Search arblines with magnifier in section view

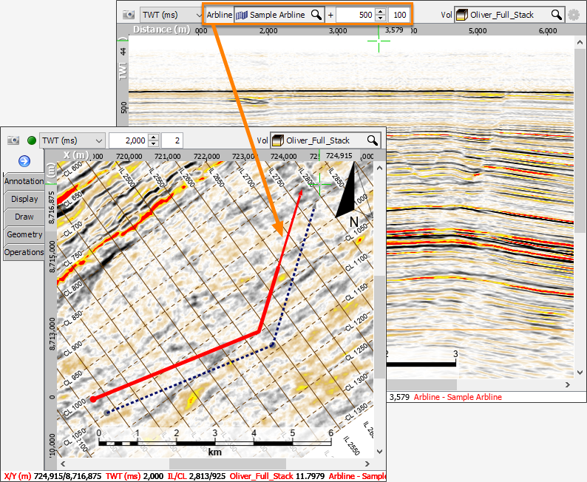coord(316,15)
